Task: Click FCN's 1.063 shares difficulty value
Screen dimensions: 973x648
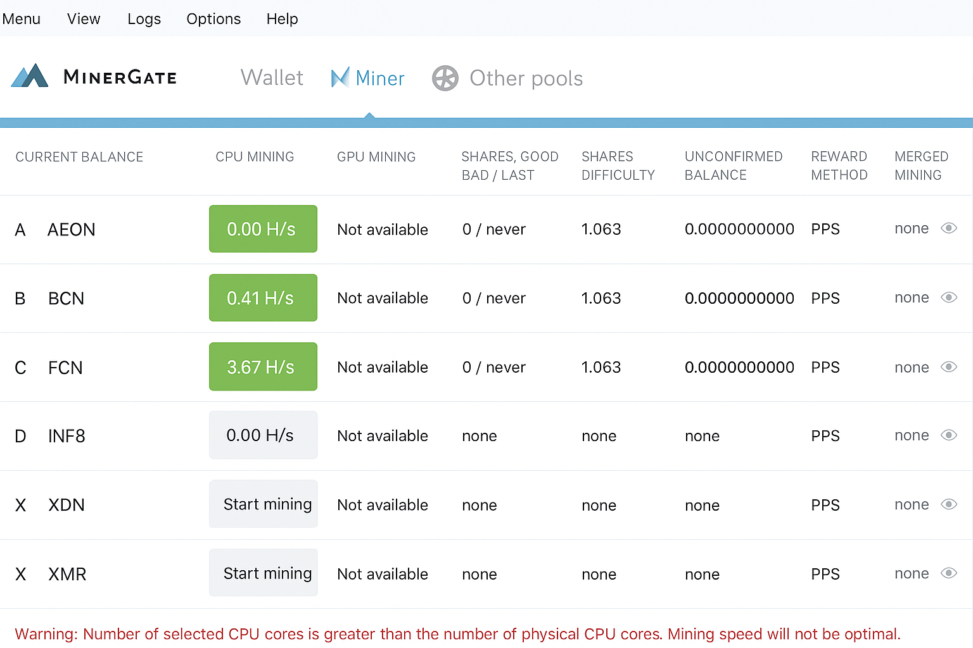Action: (x=601, y=367)
